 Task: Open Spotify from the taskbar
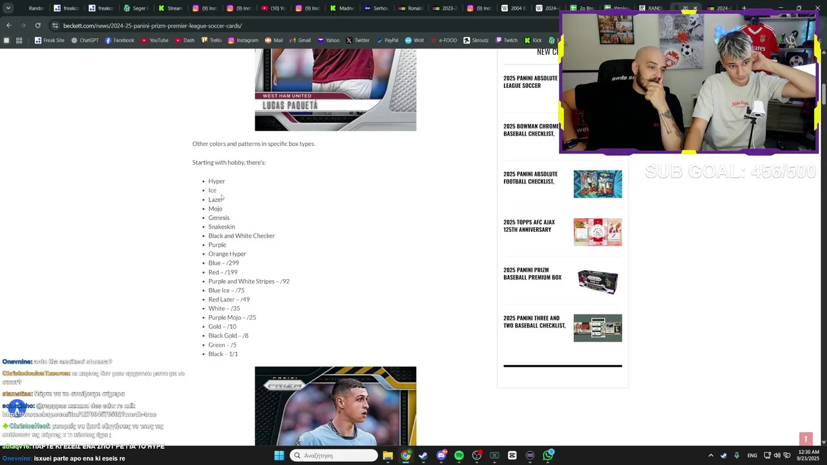[x=459, y=455]
